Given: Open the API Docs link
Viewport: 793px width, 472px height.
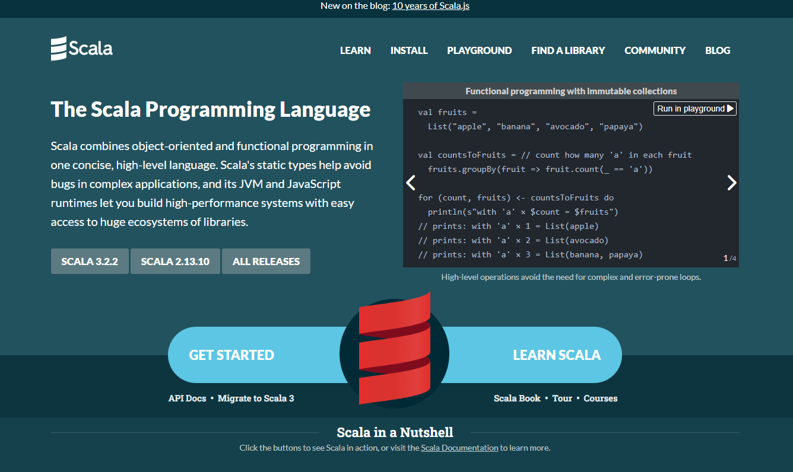Looking at the screenshot, I should tap(187, 398).
